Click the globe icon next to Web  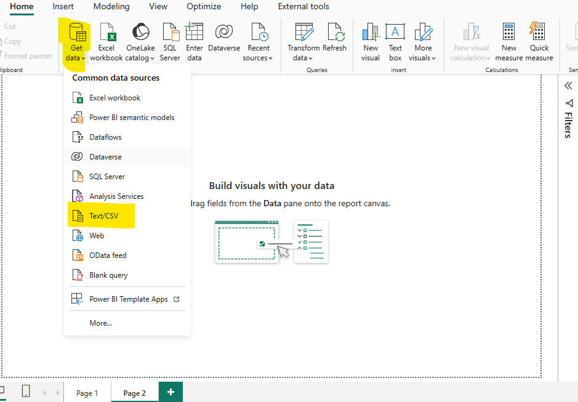(78, 236)
